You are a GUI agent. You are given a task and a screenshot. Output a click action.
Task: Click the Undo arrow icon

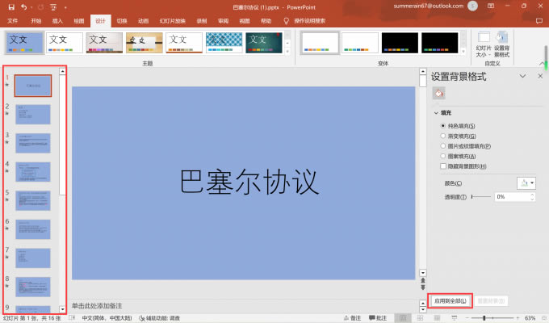click(23, 6)
